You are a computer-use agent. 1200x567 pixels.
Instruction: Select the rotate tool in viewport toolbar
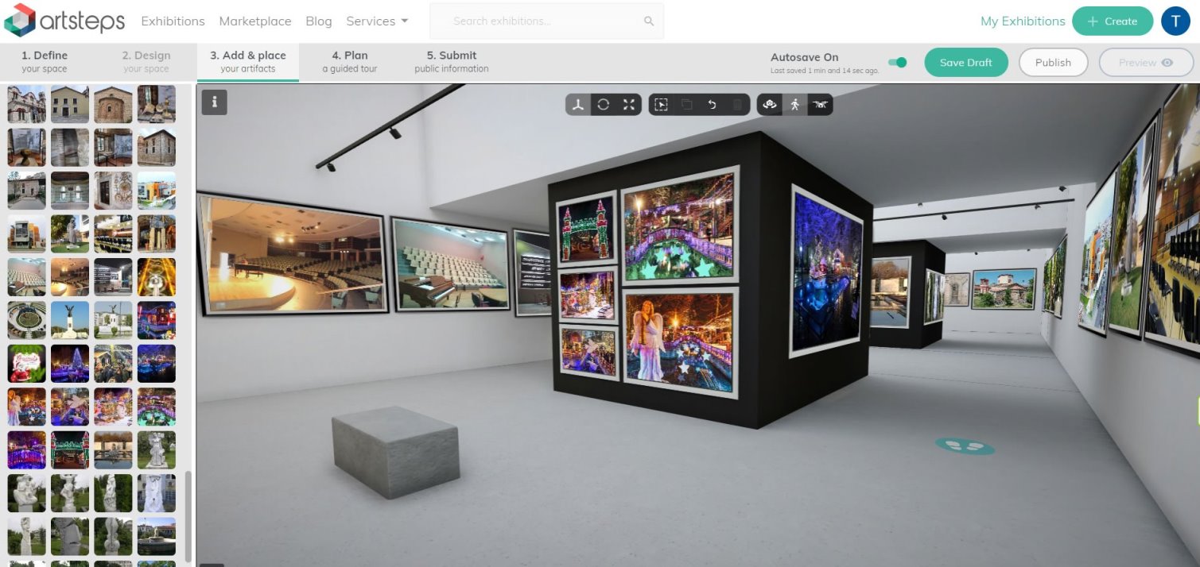(604, 105)
